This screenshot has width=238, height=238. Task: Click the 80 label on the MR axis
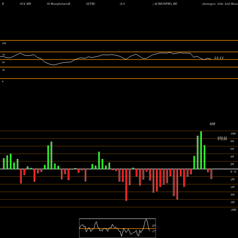click(232, 141)
